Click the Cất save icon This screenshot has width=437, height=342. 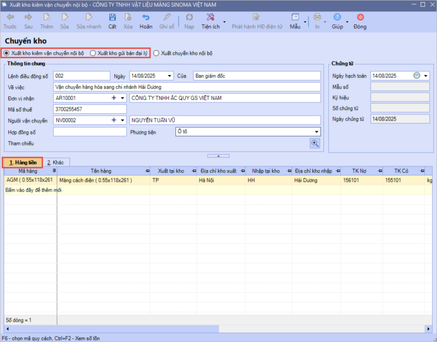point(112,18)
